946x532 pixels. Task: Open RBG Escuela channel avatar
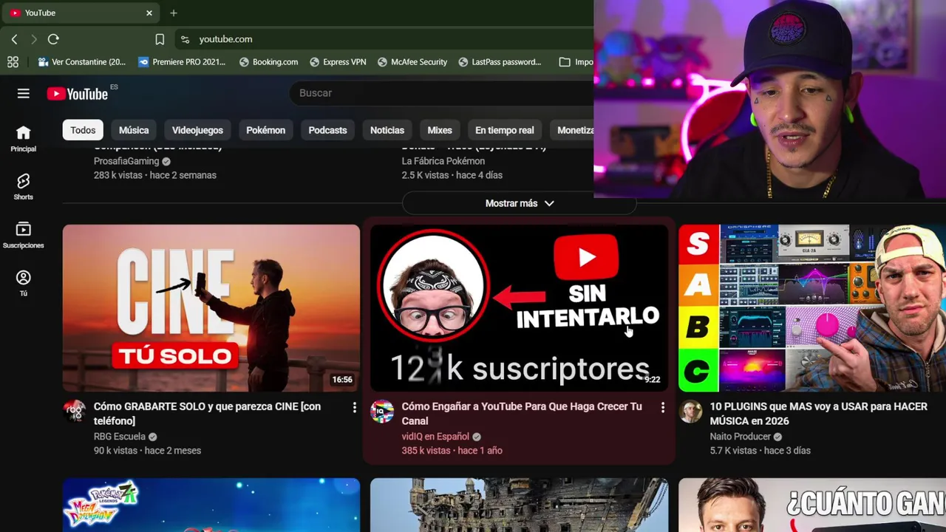tap(75, 412)
